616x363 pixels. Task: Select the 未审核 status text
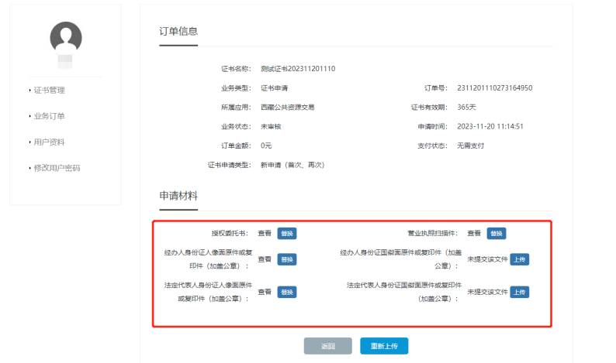pos(271,126)
